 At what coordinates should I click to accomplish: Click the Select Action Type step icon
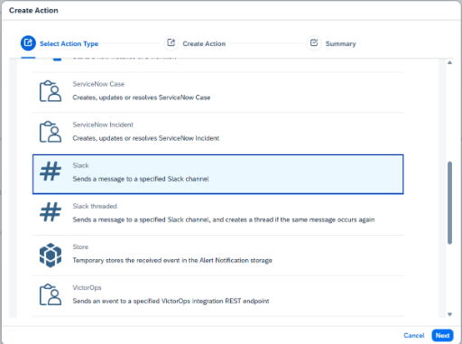click(28, 42)
